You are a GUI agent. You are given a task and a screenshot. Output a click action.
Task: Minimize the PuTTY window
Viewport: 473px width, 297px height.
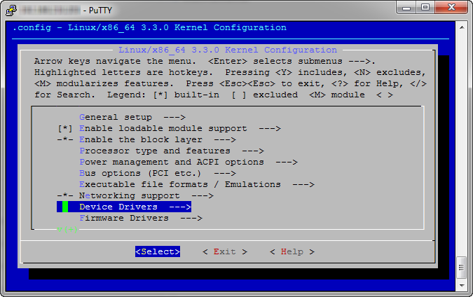406,8
